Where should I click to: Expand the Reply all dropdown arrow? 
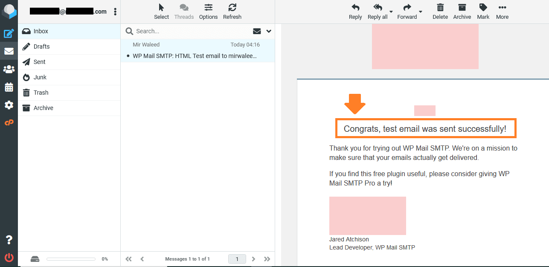click(x=391, y=12)
